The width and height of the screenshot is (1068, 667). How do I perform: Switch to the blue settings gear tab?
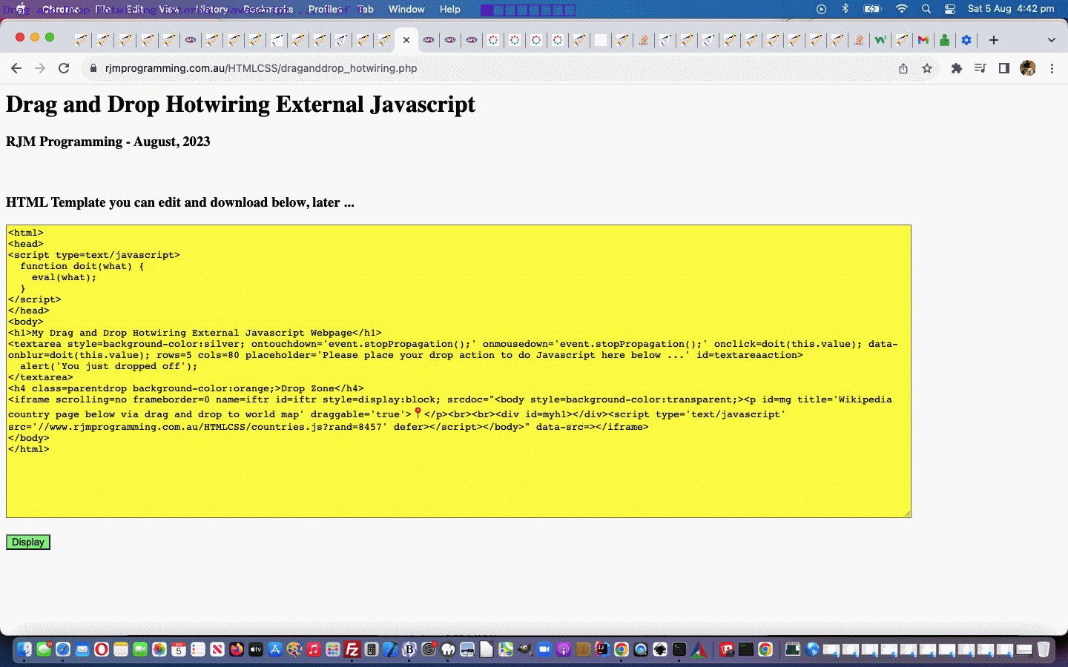pos(966,40)
